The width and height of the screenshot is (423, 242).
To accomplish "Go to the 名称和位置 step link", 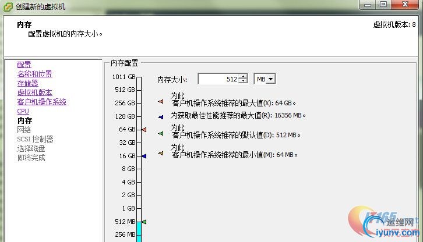I will click(x=34, y=74).
